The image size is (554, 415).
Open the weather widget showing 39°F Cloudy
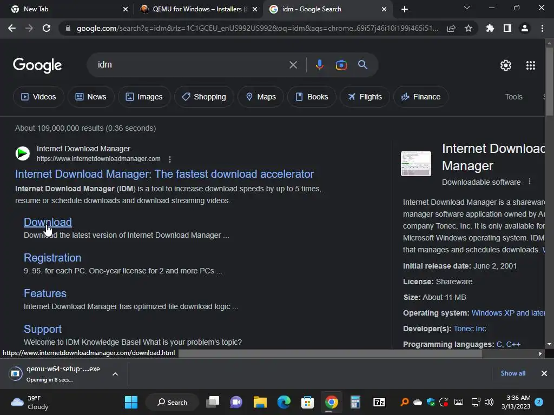(x=30, y=402)
